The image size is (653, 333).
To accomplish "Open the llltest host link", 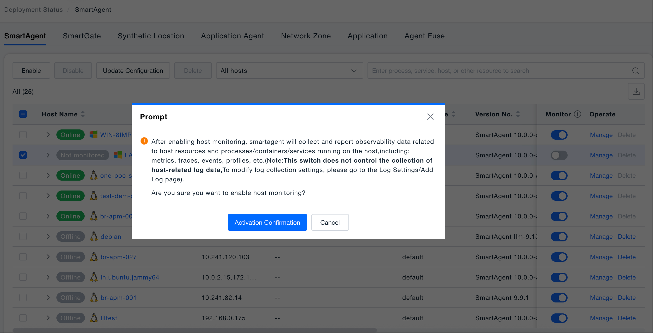I will (x=109, y=318).
